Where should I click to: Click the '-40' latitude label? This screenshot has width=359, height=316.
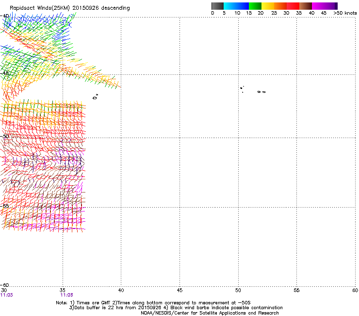click(4, 16)
